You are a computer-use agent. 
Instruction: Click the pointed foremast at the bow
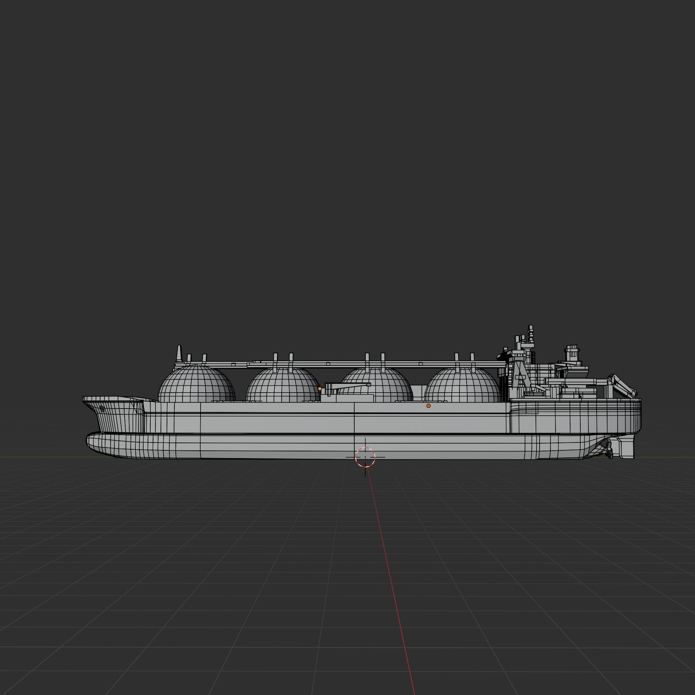coord(179,353)
